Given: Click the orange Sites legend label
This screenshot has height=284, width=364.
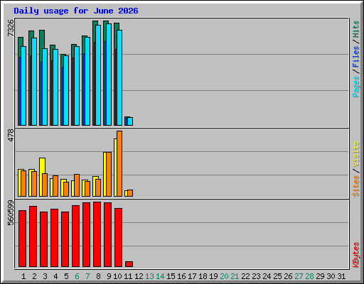Looking at the screenshot, I should 355,186.
